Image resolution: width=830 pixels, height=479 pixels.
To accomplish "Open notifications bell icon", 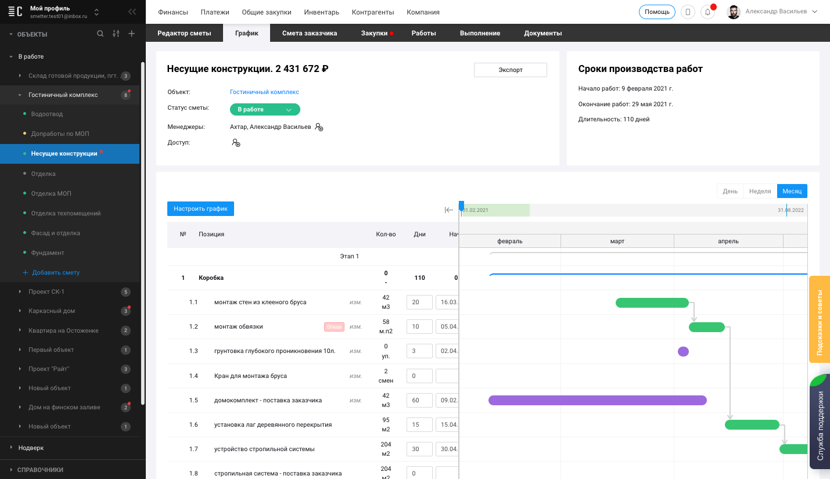I will pyautogui.click(x=707, y=12).
